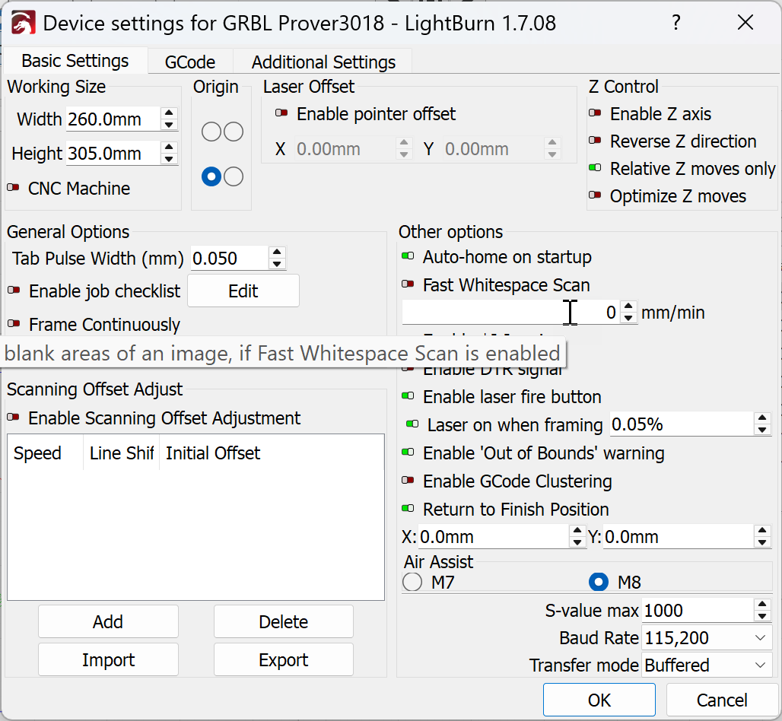782x721 pixels.
Task: Click the help question mark button
Action: point(676,23)
